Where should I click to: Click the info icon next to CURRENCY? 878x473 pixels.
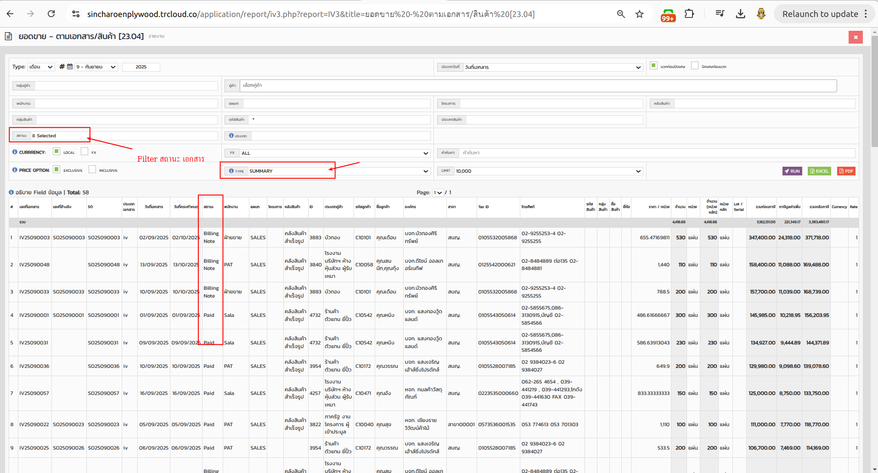(15, 152)
